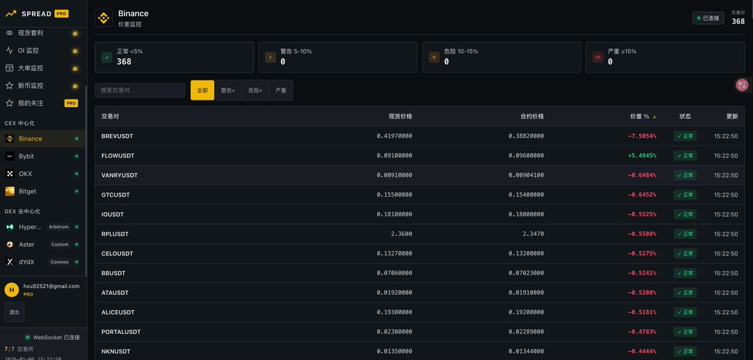
Task: Click the crown icon next to OI 监控
Action: 75,50
